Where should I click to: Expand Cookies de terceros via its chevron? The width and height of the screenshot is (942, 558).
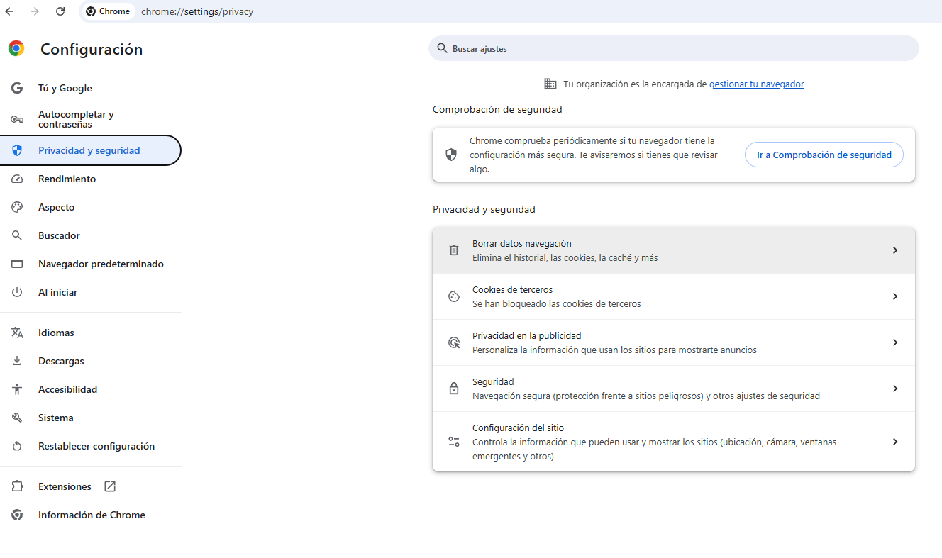[x=895, y=296]
